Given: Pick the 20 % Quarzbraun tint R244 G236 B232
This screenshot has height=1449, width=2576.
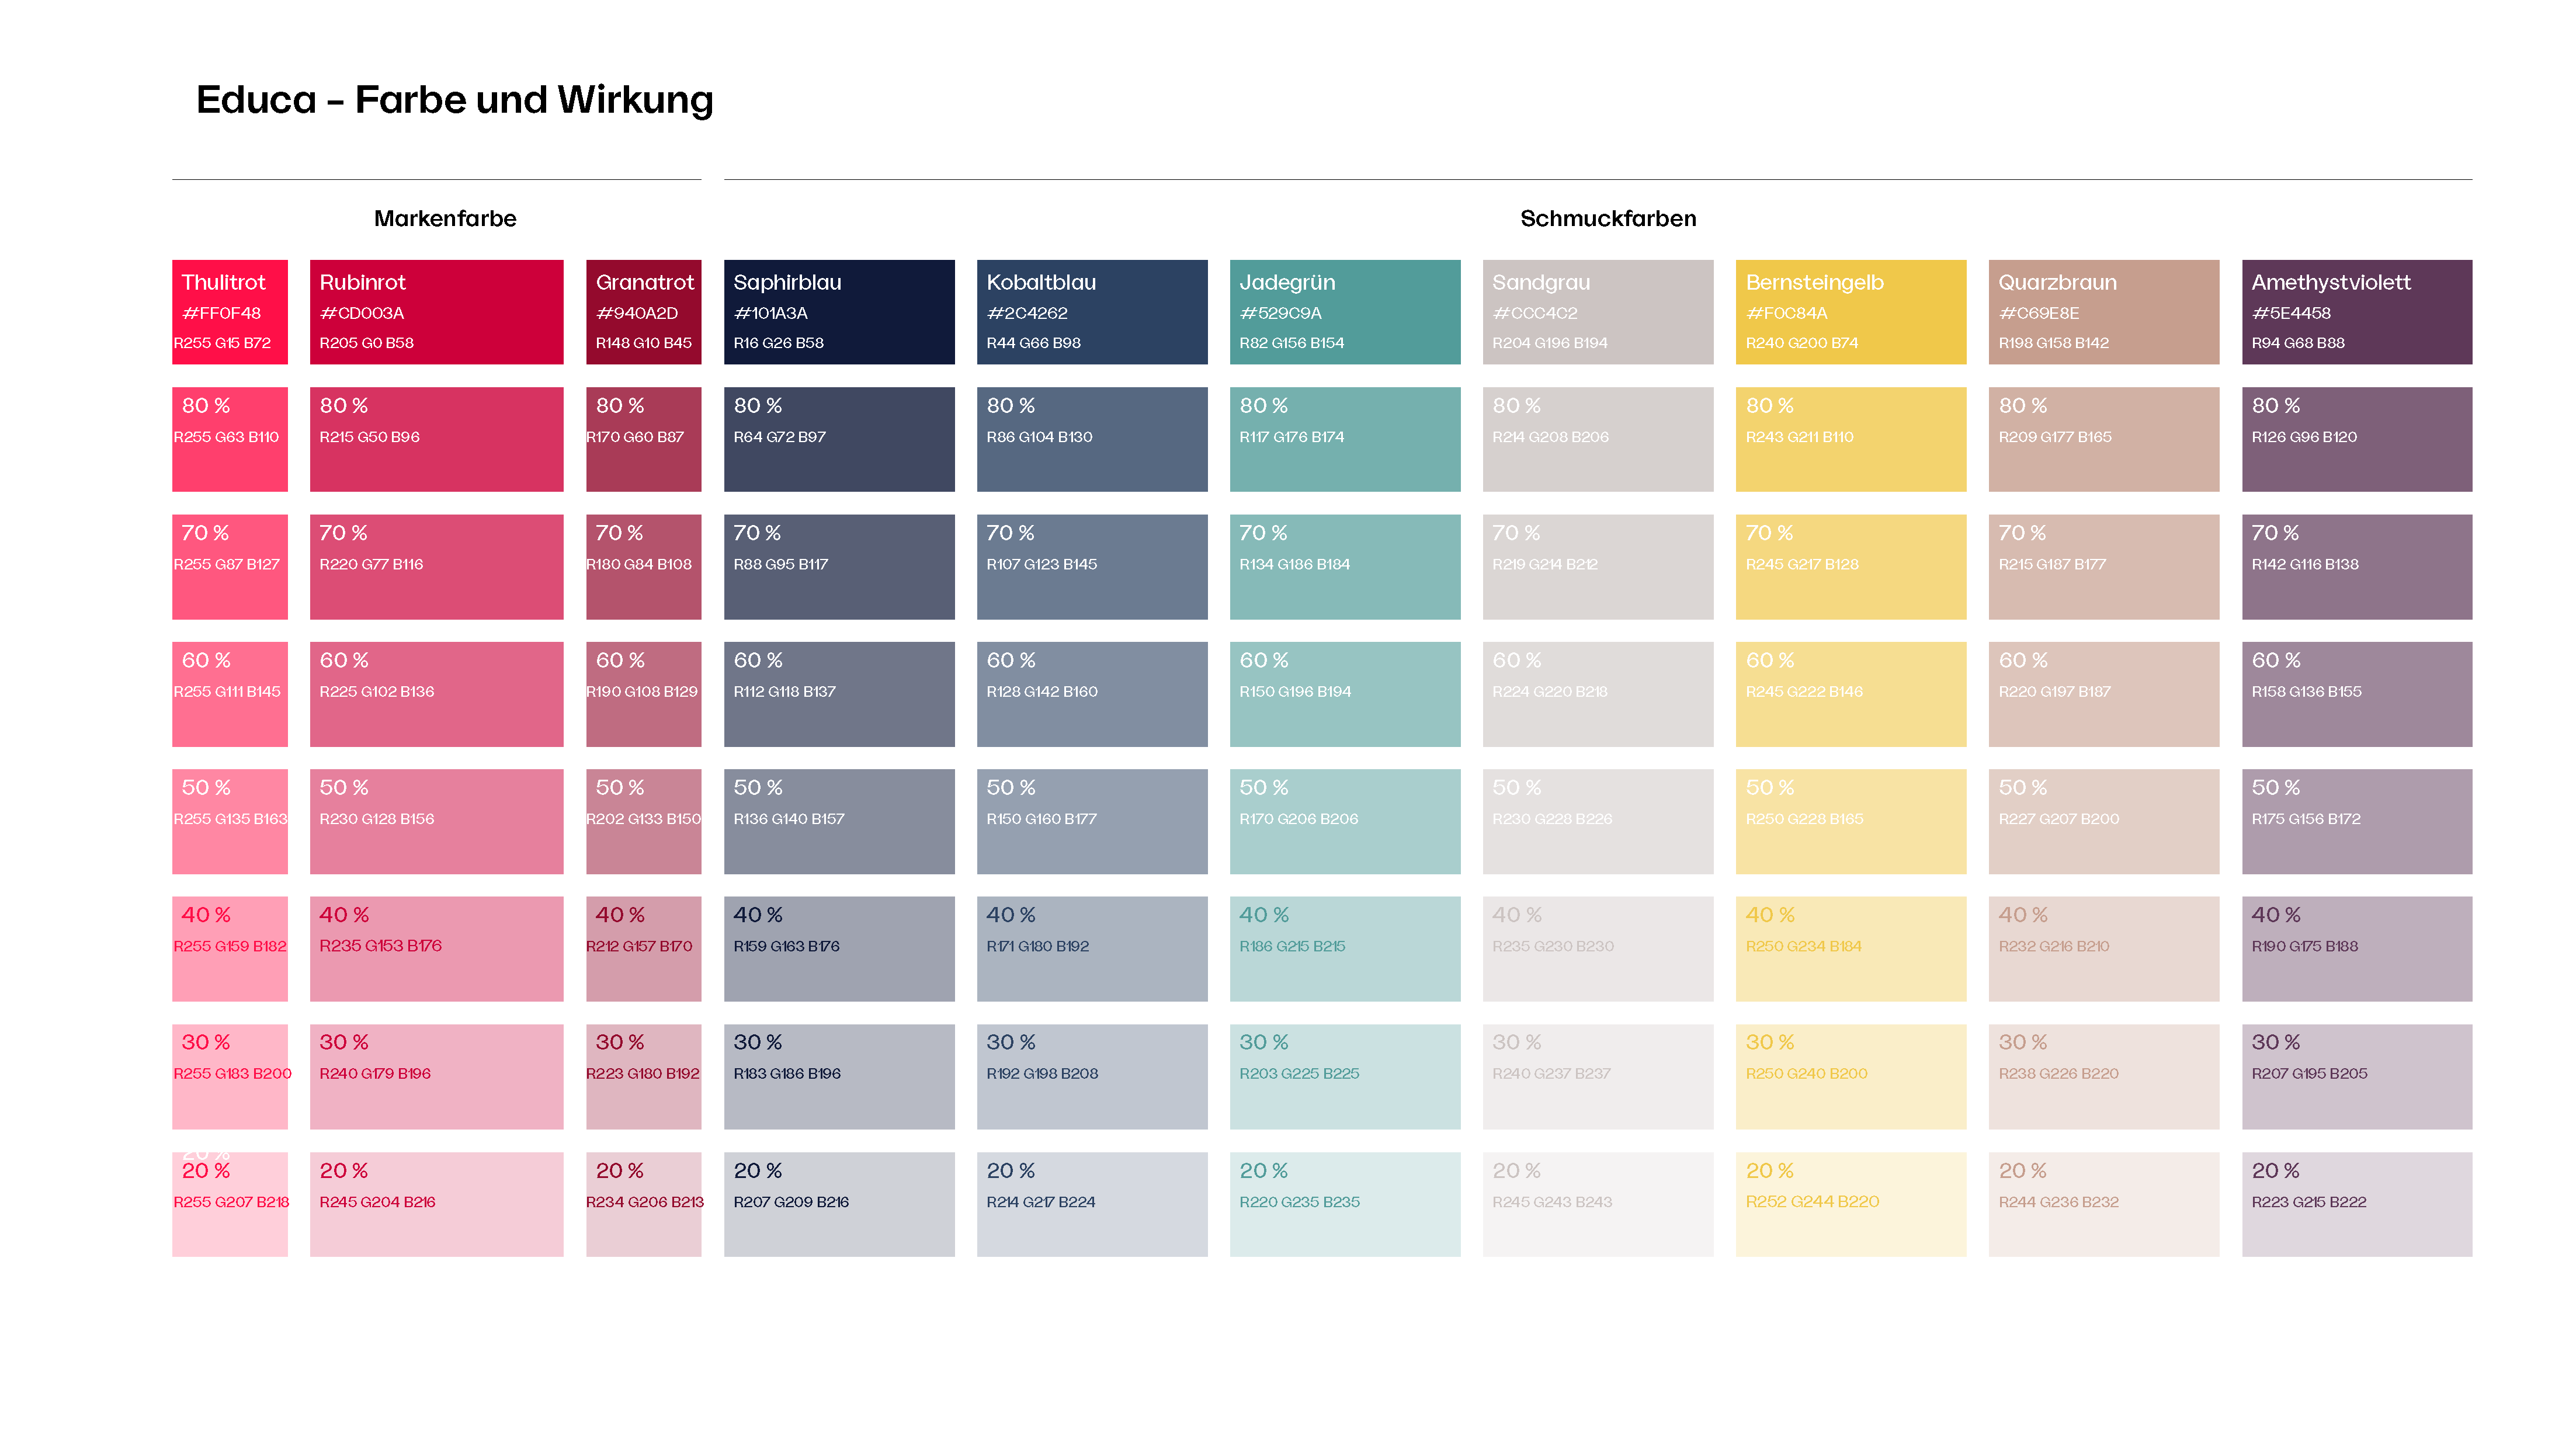Looking at the screenshot, I should pos(2103,1204).
